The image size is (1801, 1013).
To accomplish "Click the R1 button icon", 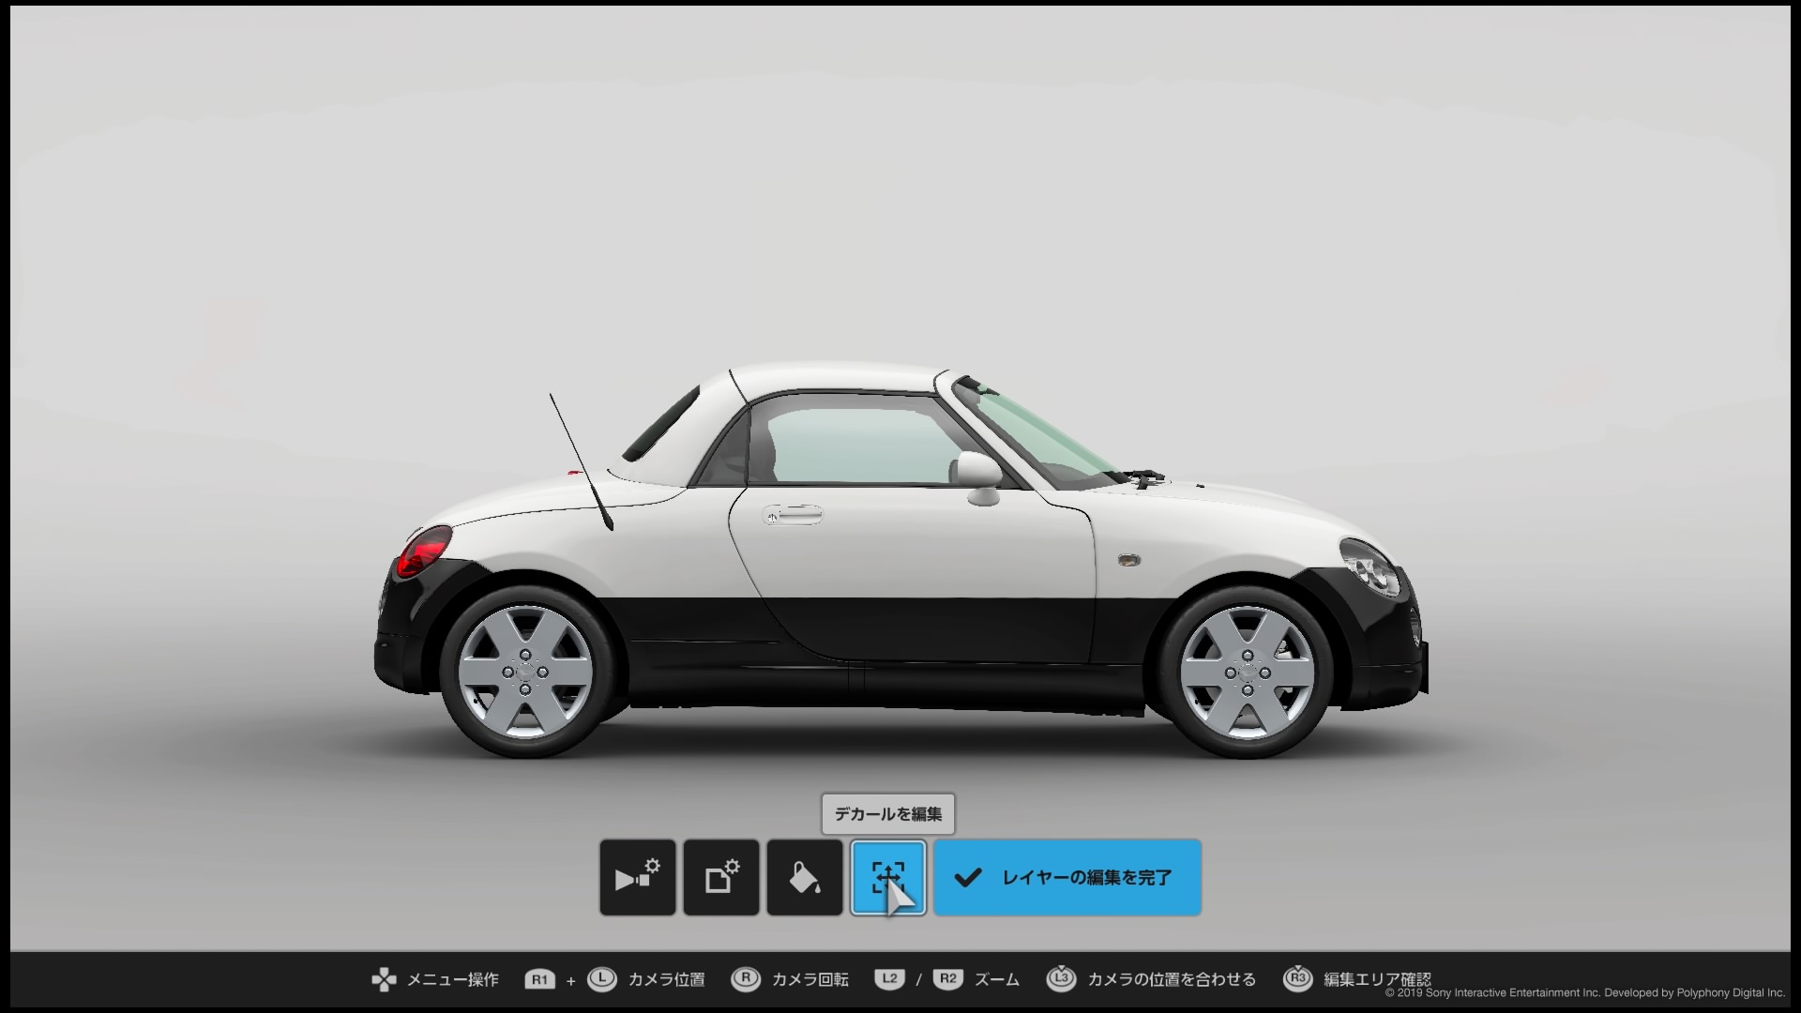I will [x=539, y=980].
